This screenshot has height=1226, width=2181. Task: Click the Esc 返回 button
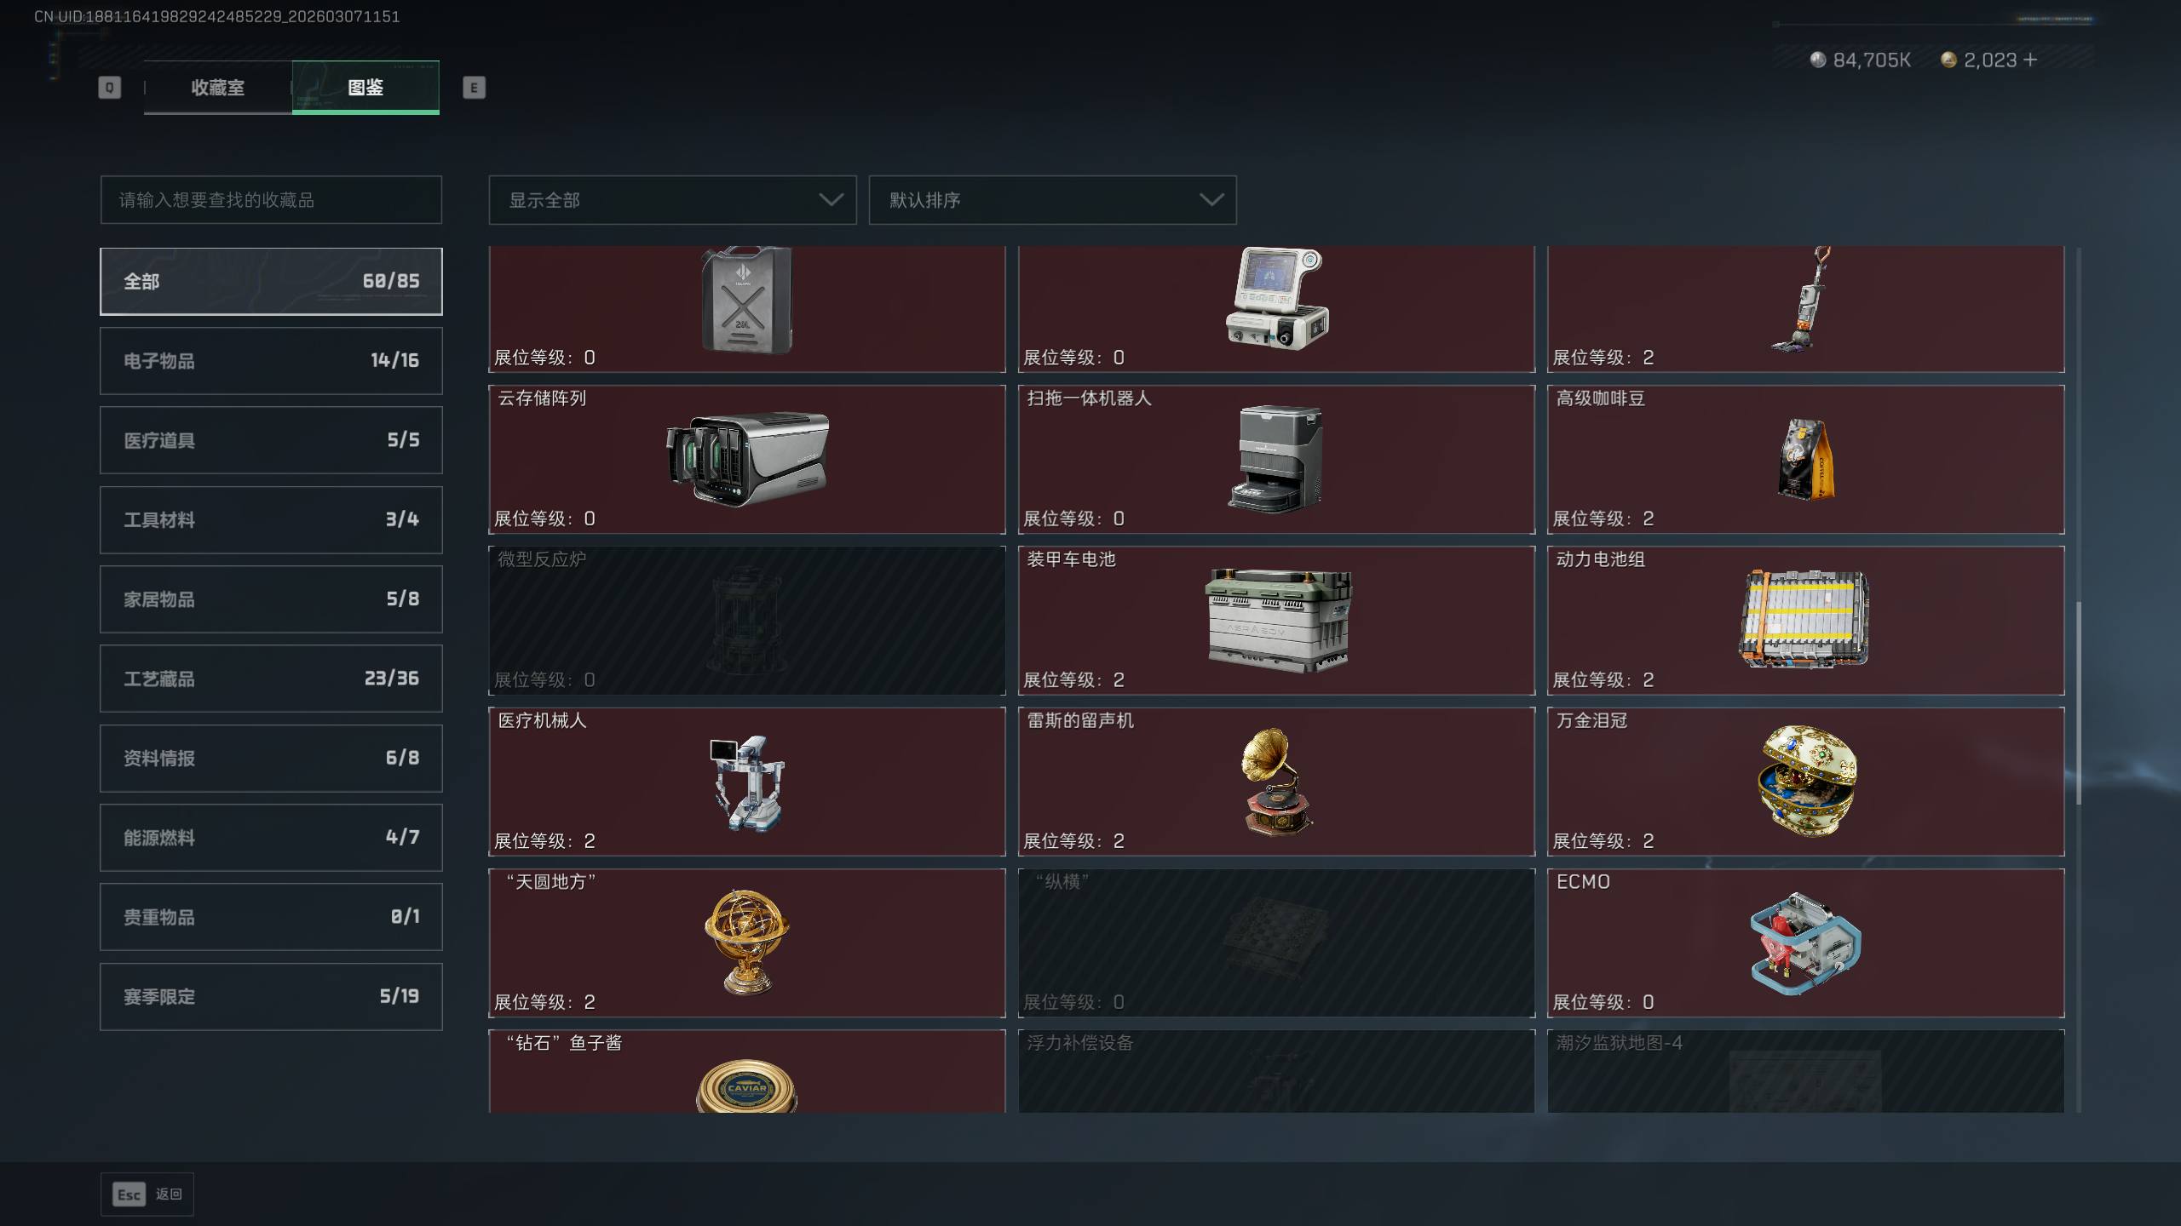147,1194
